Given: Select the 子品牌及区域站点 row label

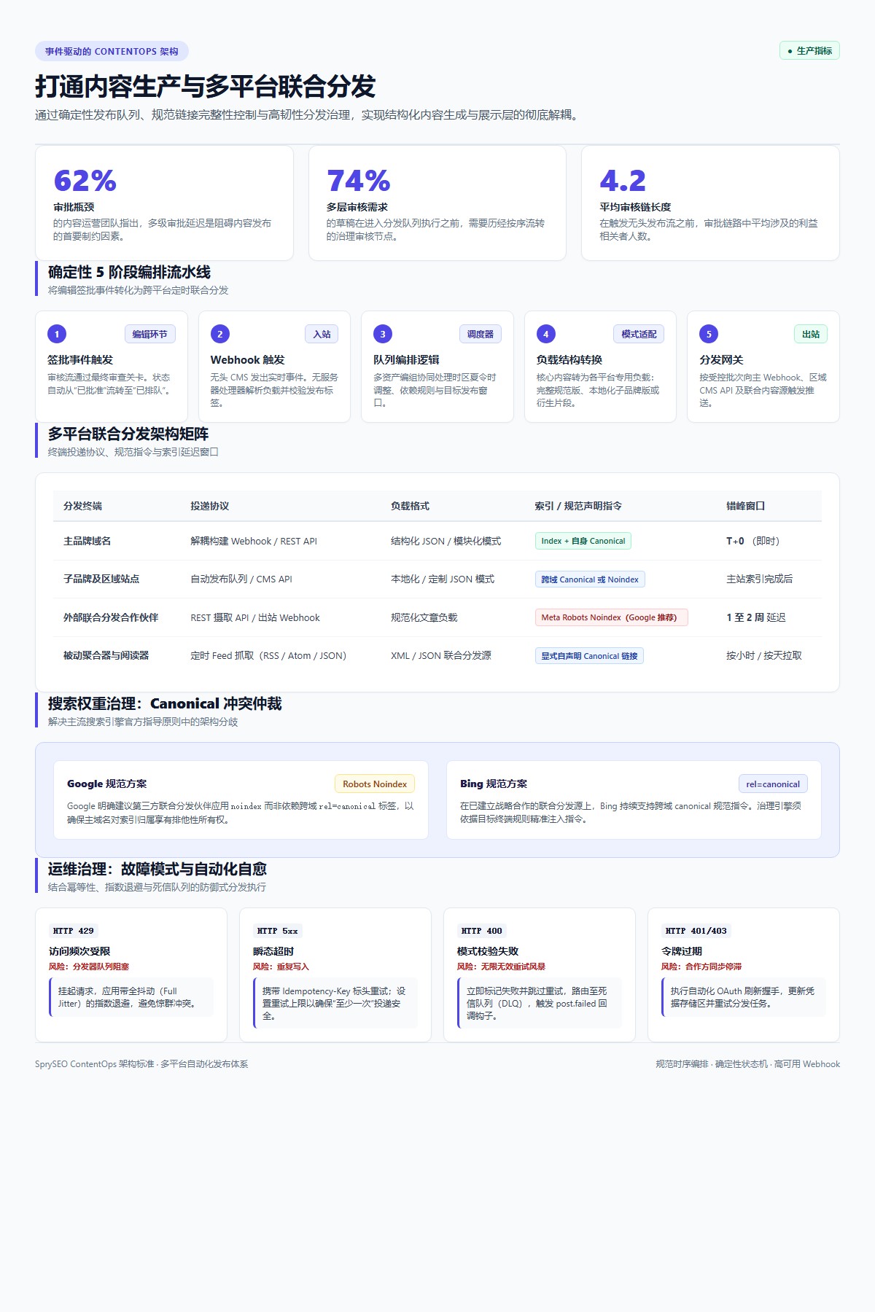Looking at the screenshot, I should pos(101,579).
